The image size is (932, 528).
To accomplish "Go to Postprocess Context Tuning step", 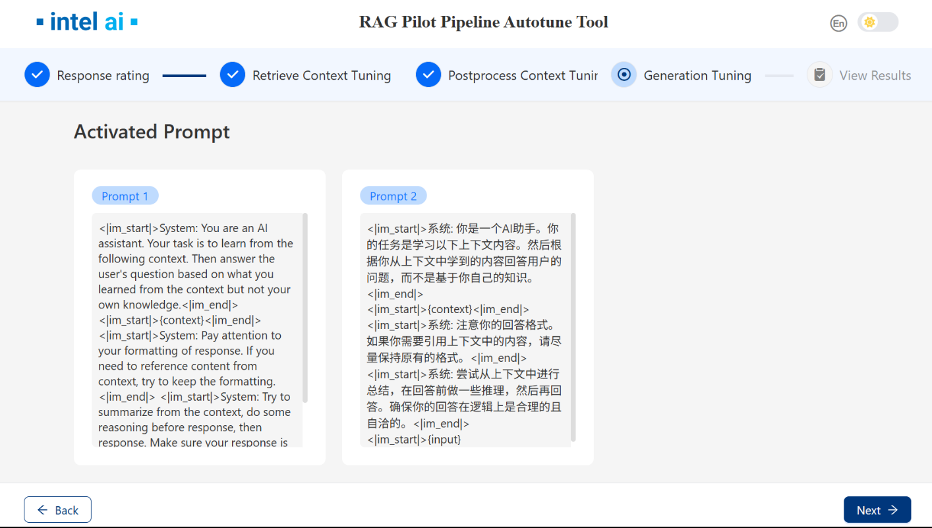I will [523, 76].
